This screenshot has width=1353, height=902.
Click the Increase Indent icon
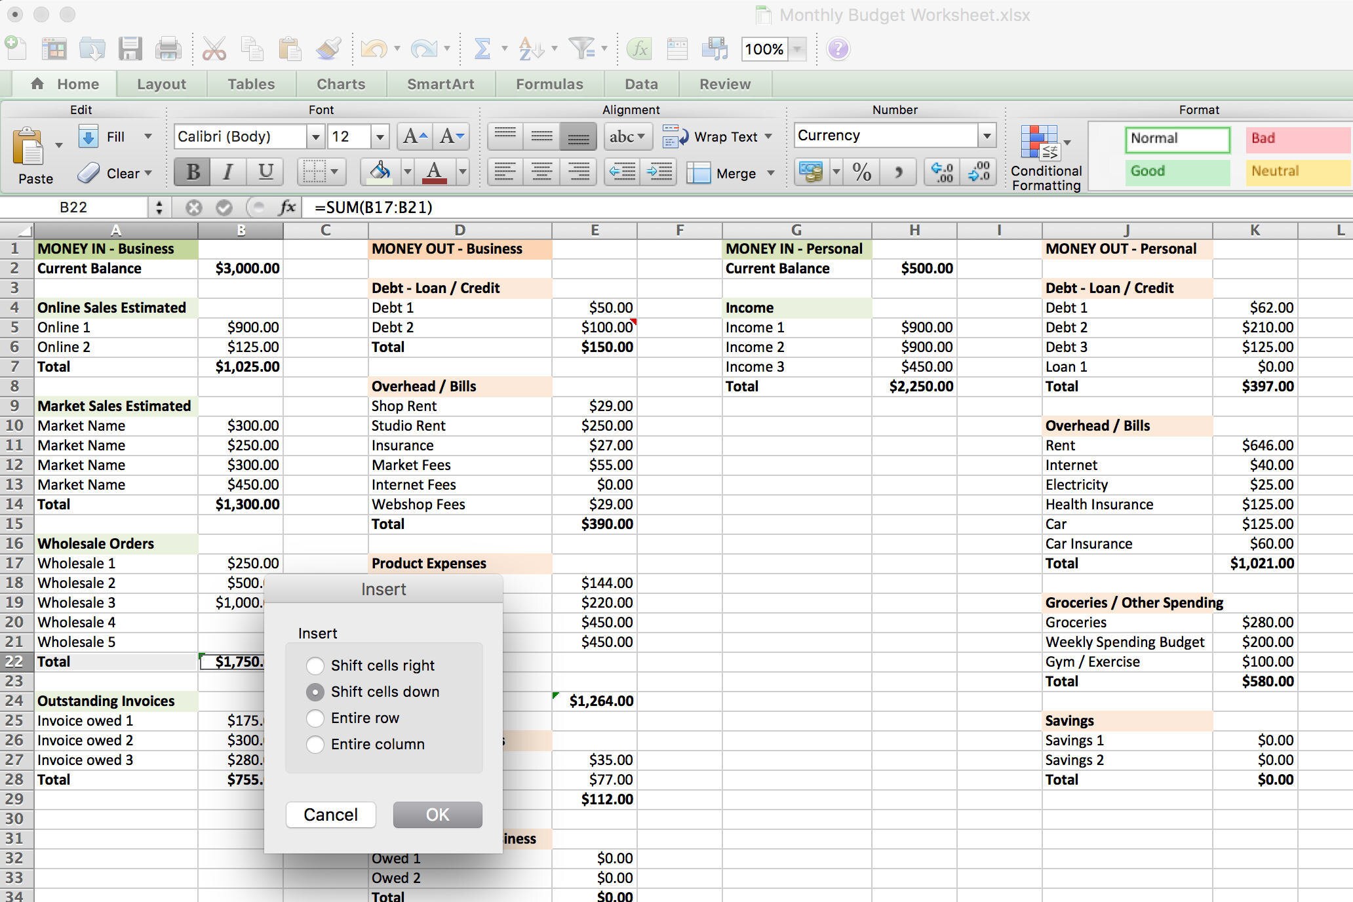(x=659, y=172)
